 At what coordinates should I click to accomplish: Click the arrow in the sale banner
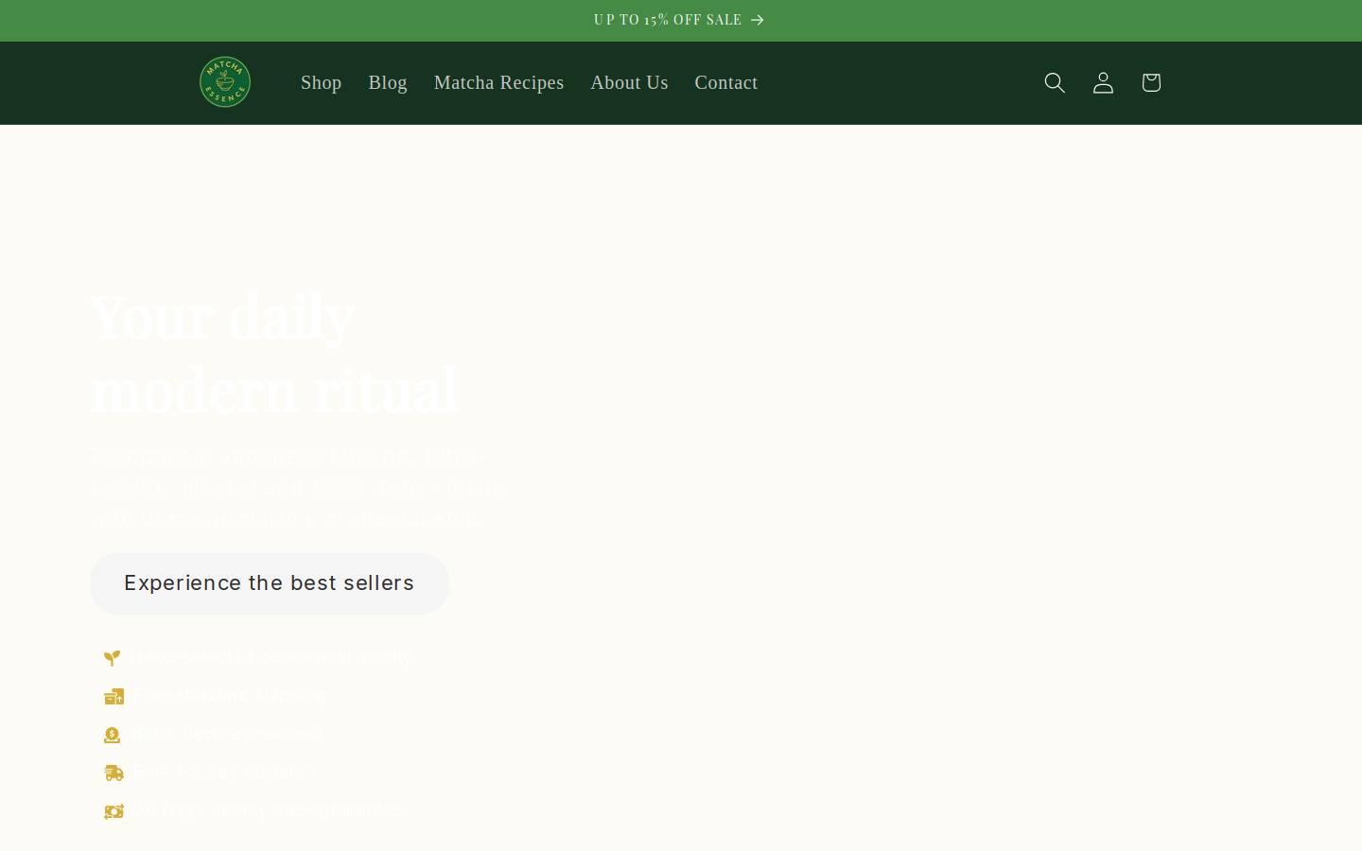tap(757, 20)
